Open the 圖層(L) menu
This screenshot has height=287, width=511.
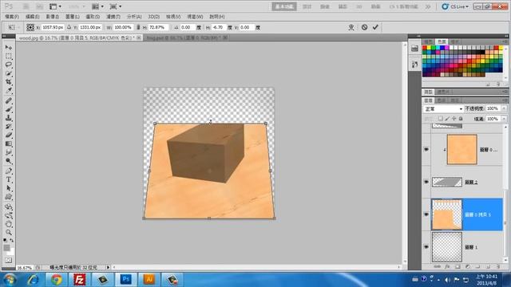73,17
